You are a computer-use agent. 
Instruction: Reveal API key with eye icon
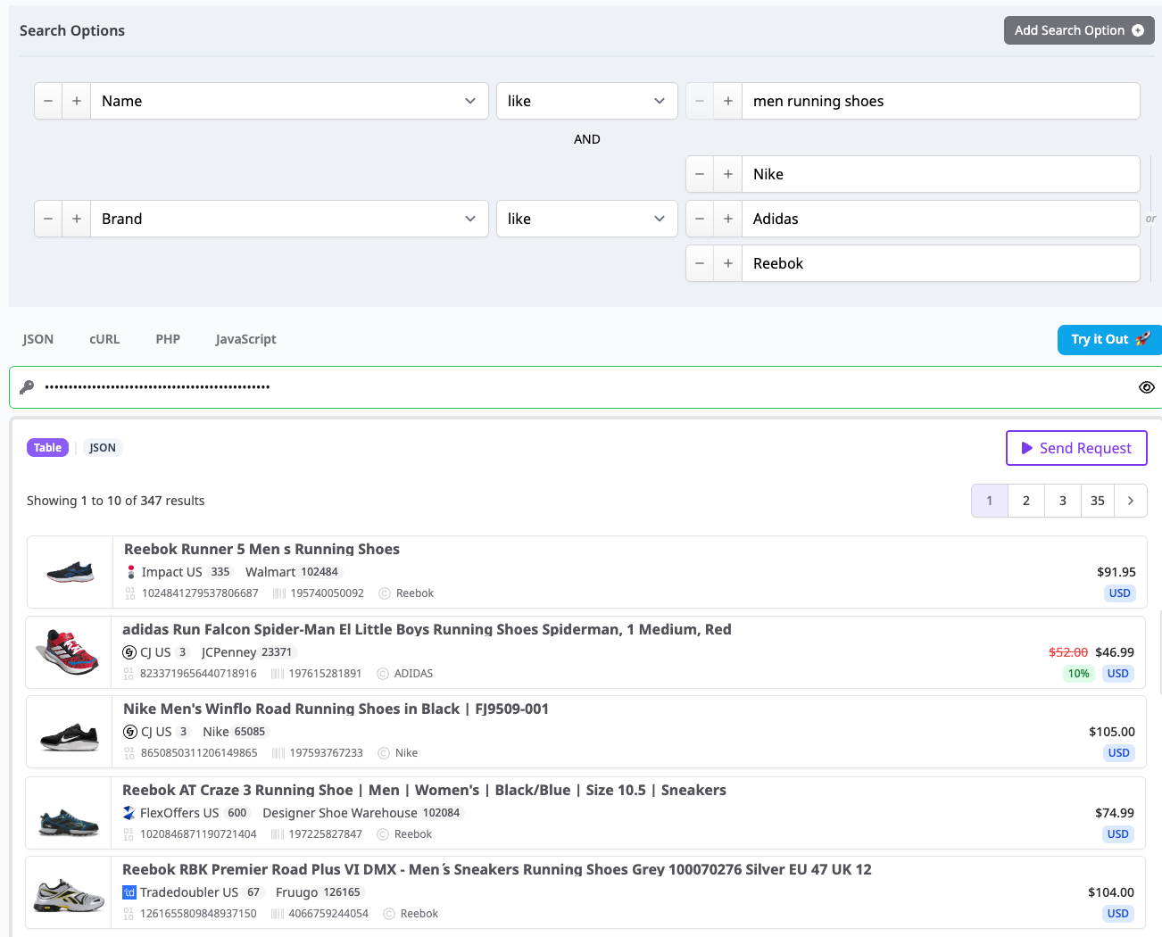[1147, 387]
